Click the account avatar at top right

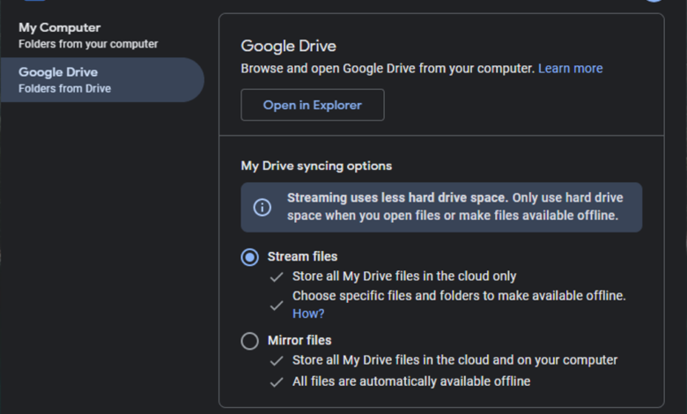click(652, 2)
